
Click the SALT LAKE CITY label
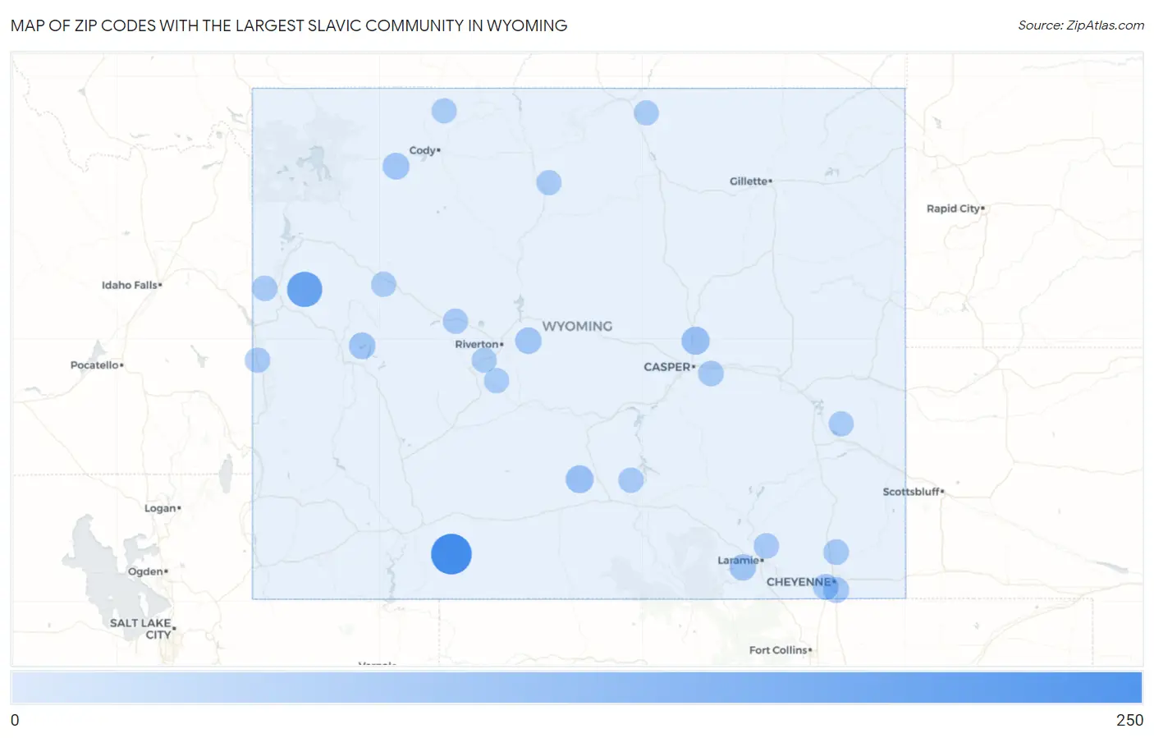(x=141, y=629)
